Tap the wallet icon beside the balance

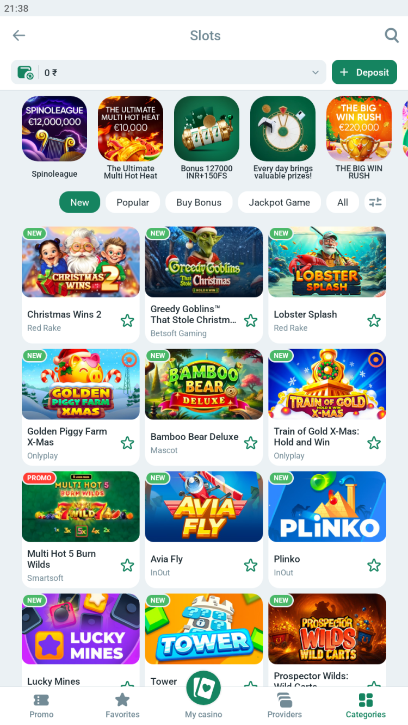coord(26,72)
